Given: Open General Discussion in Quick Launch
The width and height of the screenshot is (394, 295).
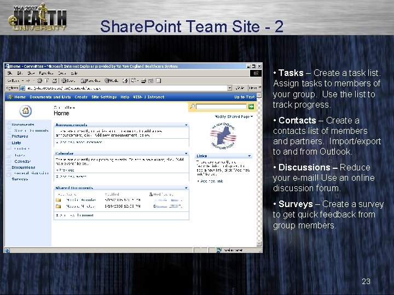Looking at the screenshot, I should 31,173.
